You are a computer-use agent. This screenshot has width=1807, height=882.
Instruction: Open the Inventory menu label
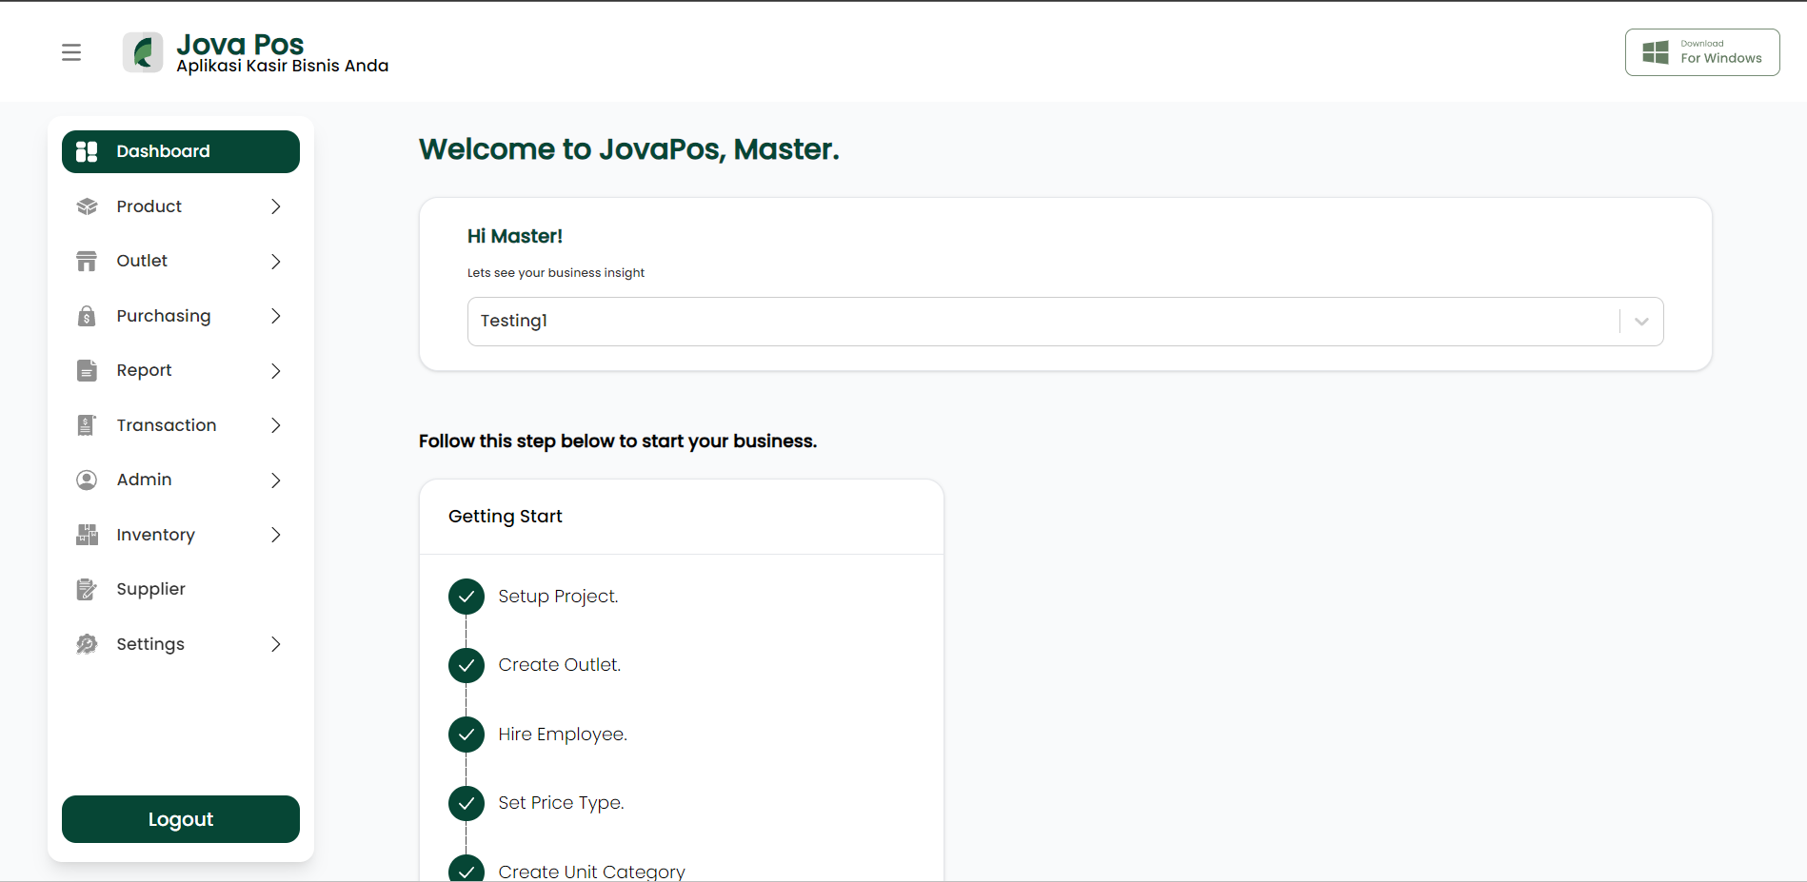tap(155, 535)
